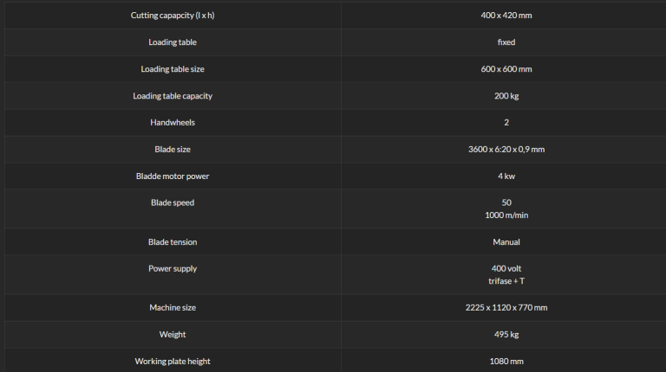Select the 600 x 600 mm value
The image size is (666, 372).
point(506,69)
